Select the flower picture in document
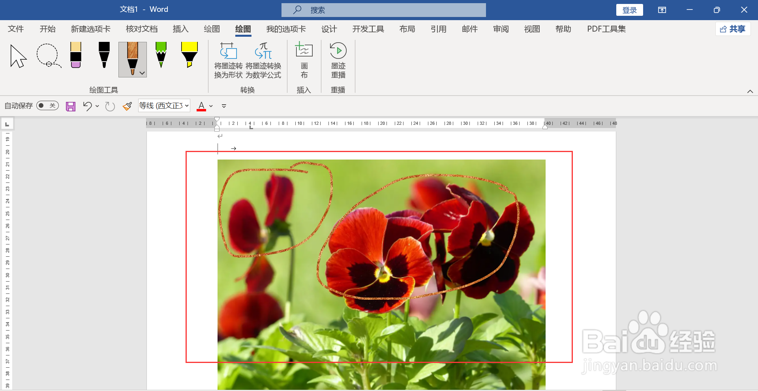758x391 pixels. point(381,274)
